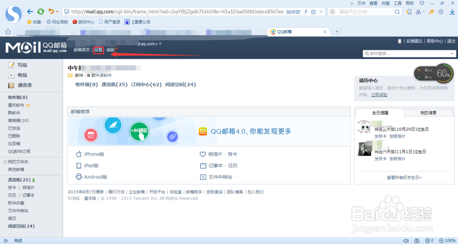Open 通讯录 contacts icon

(11, 85)
